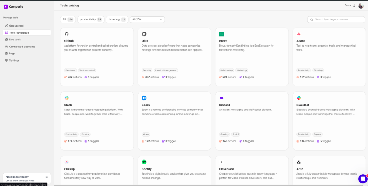This screenshot has height=186, width=368.
Task: Go to Get started
Action: click(x=27, y=26)
